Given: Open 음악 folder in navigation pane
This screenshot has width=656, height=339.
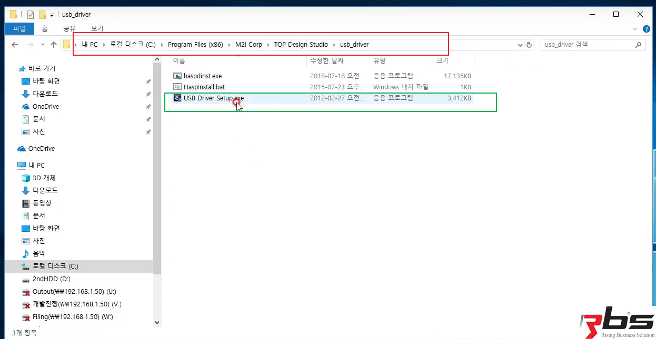Looking at the screenshot, I should (x=39, y=253).
